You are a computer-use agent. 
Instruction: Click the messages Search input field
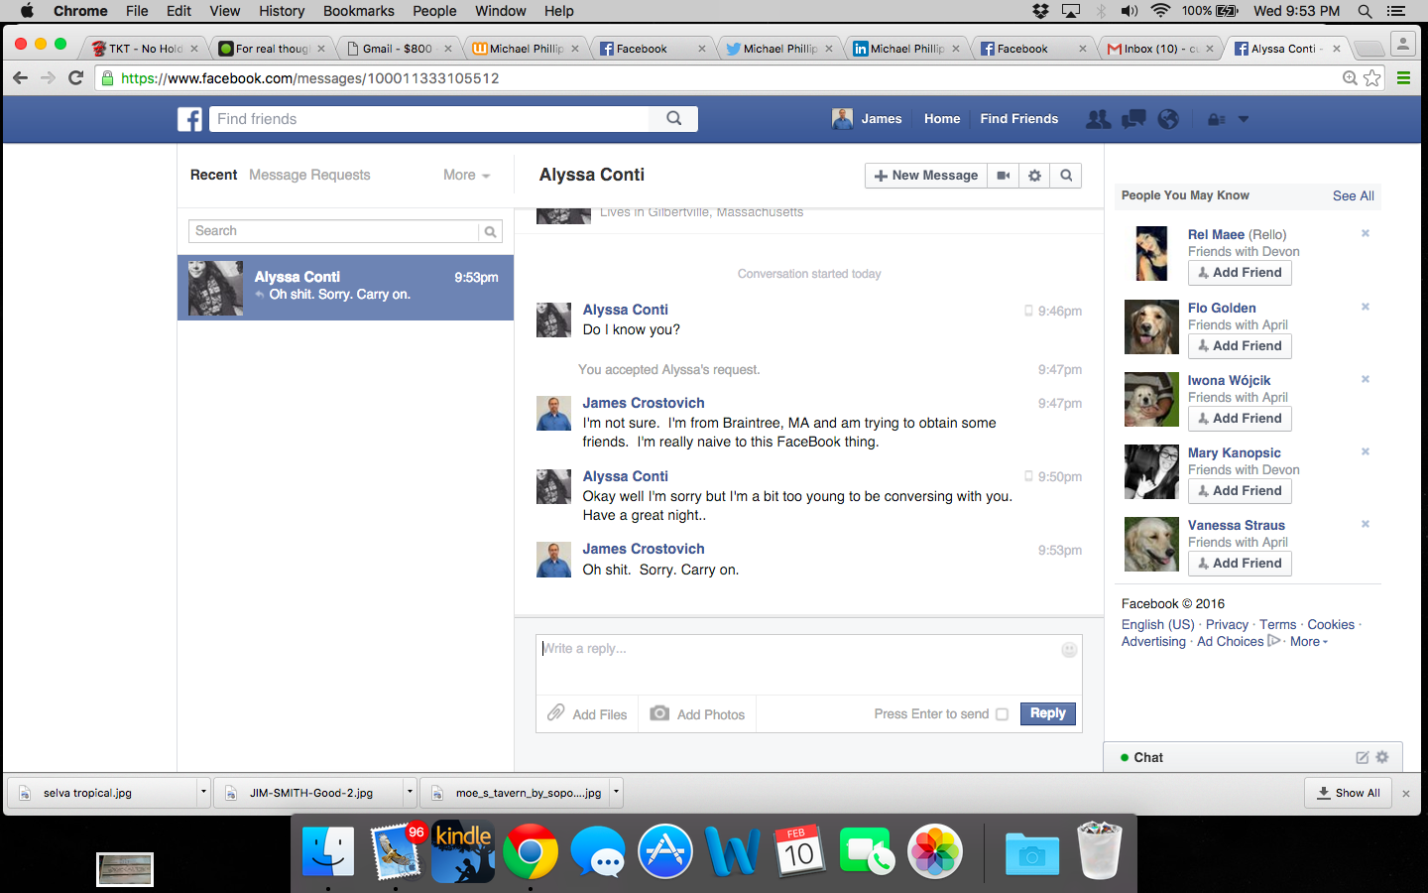pos(334,231)
